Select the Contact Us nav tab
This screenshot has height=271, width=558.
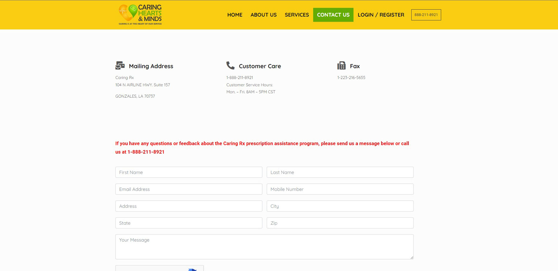pyautogui.click(x=333, y=15)
